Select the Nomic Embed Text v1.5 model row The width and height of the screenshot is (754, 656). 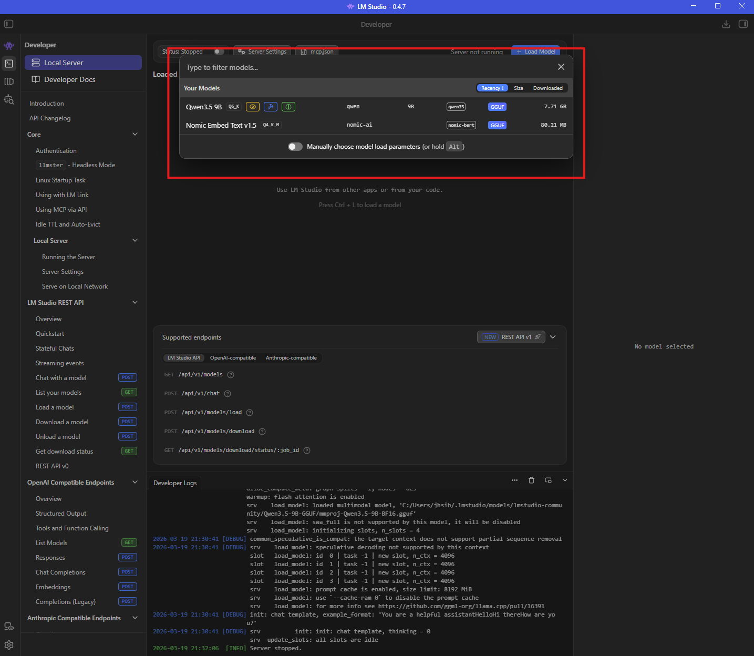pos(376,125)
